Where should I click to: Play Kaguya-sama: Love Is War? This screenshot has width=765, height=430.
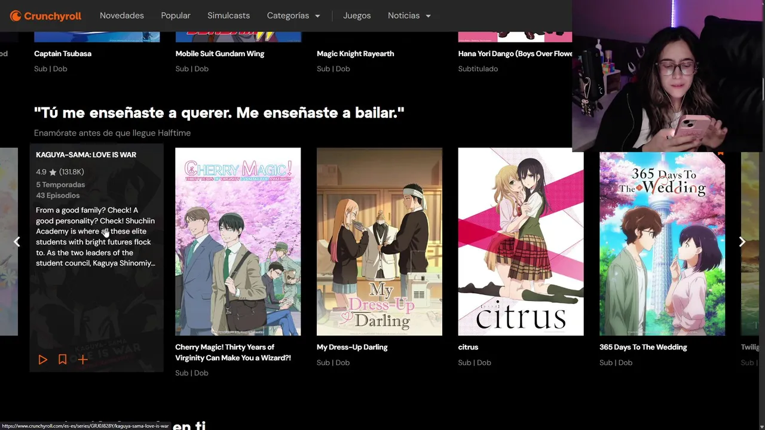(x=42, y=360)
